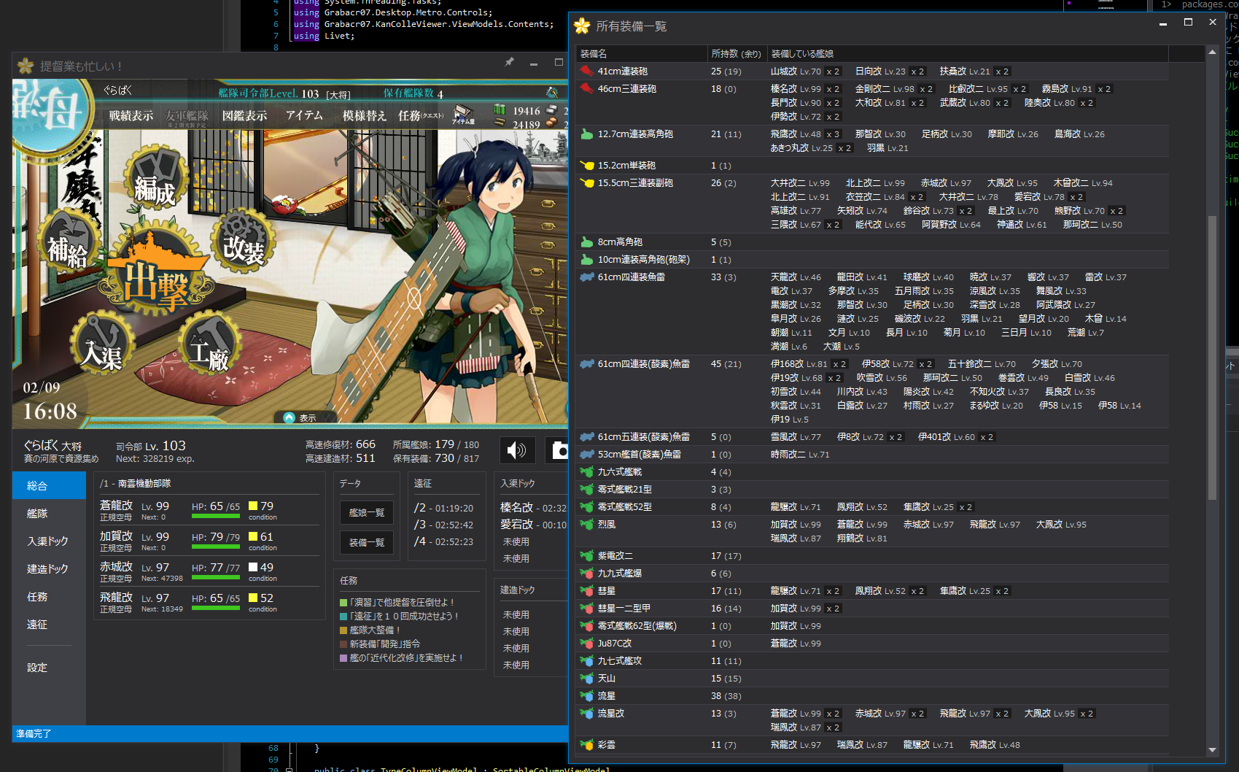The height and width of the screenshot is (772, 1239).
Task: Take a screenshot with the camera icon
Action: (x=559, y=450)
